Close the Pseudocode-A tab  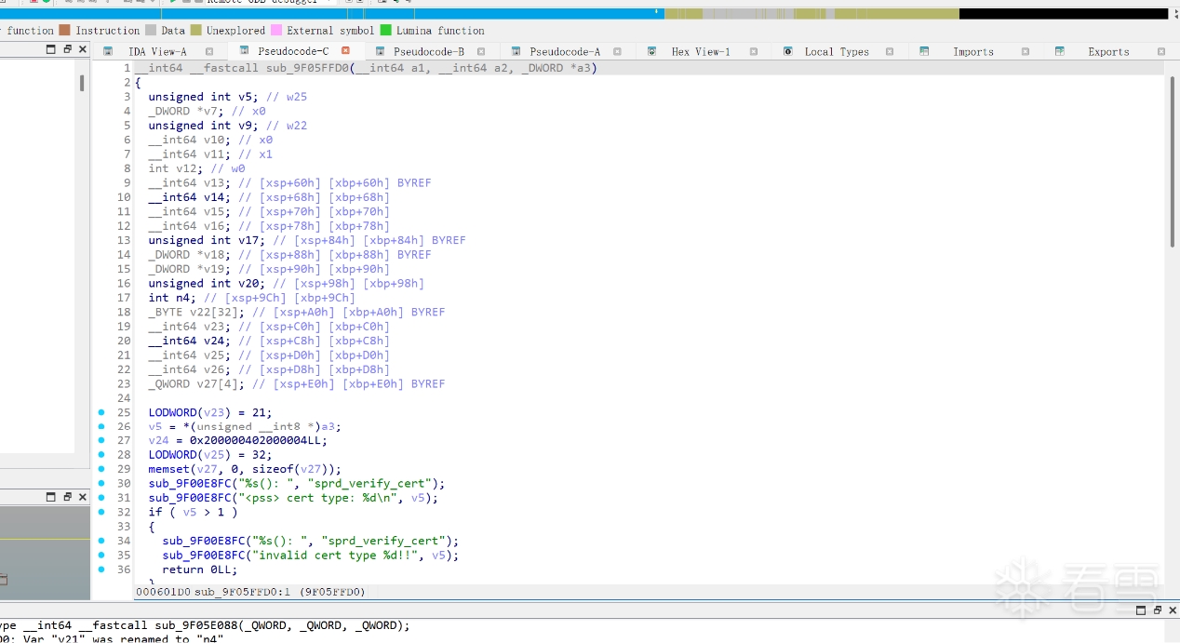click(618, 52)
